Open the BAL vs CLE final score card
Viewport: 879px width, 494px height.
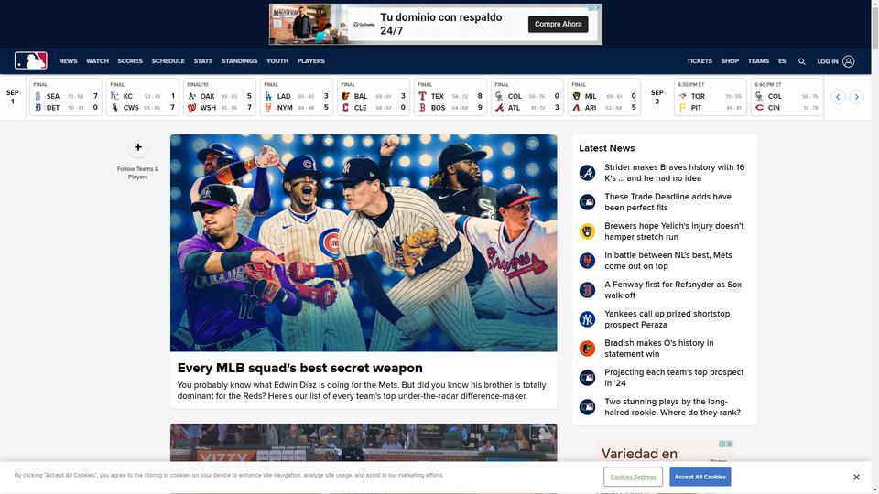coord(374,97)
